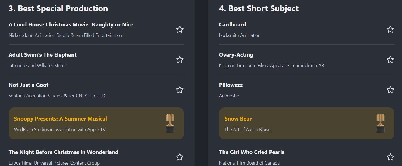Select The Girl Who Cried Pearls title
Viewport: 402px width, 166px height.
point(252,152)
